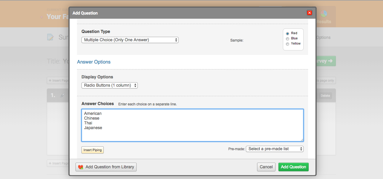Select the Blue sample radio button
The height and width of the screenshot is (179, 383).
tap(287, 39)
